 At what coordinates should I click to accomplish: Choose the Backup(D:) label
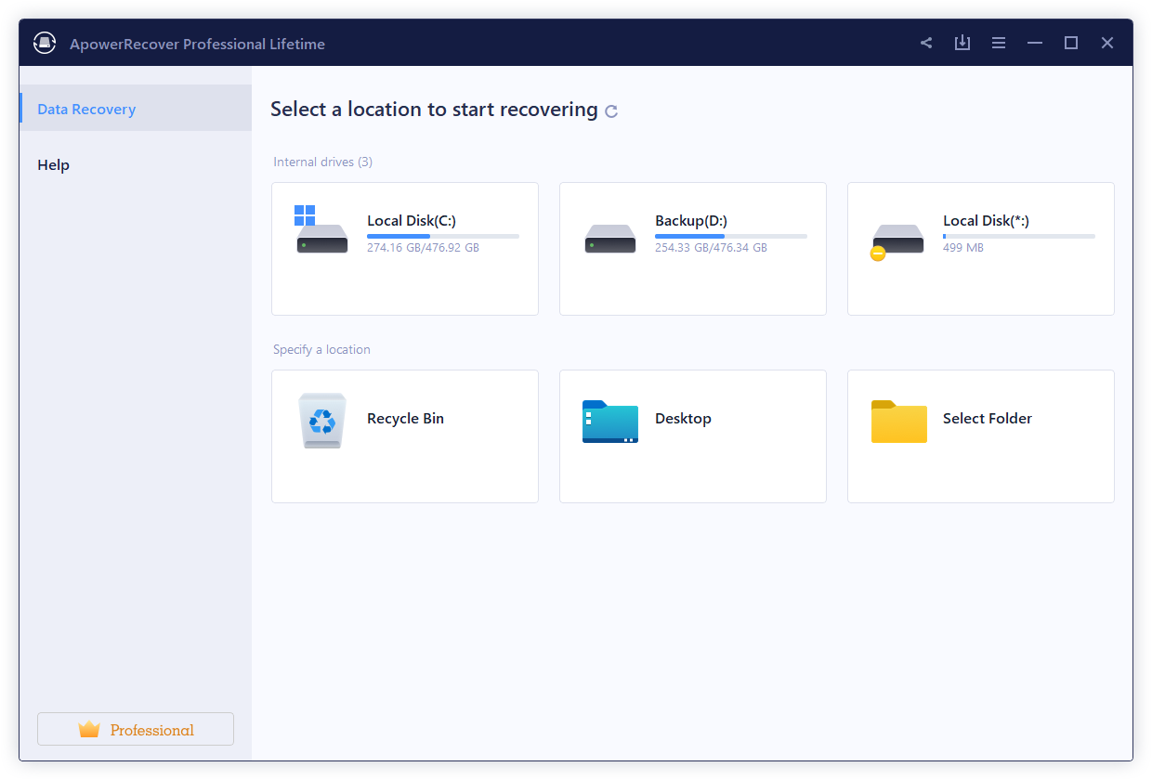(691, 220)
